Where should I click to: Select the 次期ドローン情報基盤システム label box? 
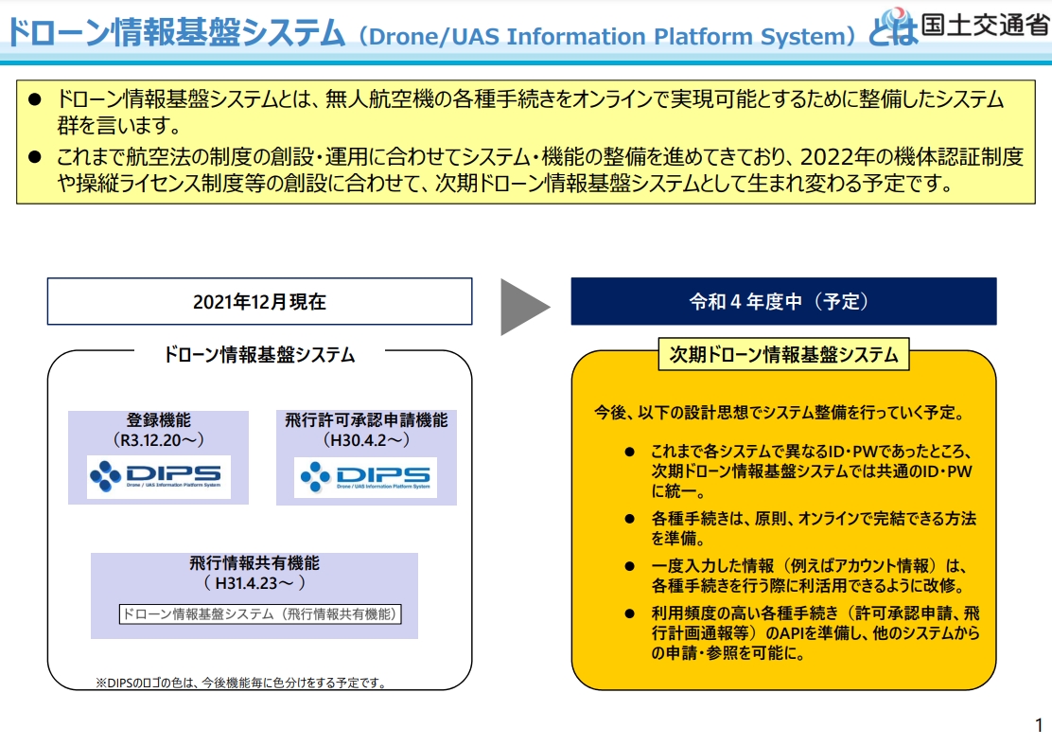(783, 354)
